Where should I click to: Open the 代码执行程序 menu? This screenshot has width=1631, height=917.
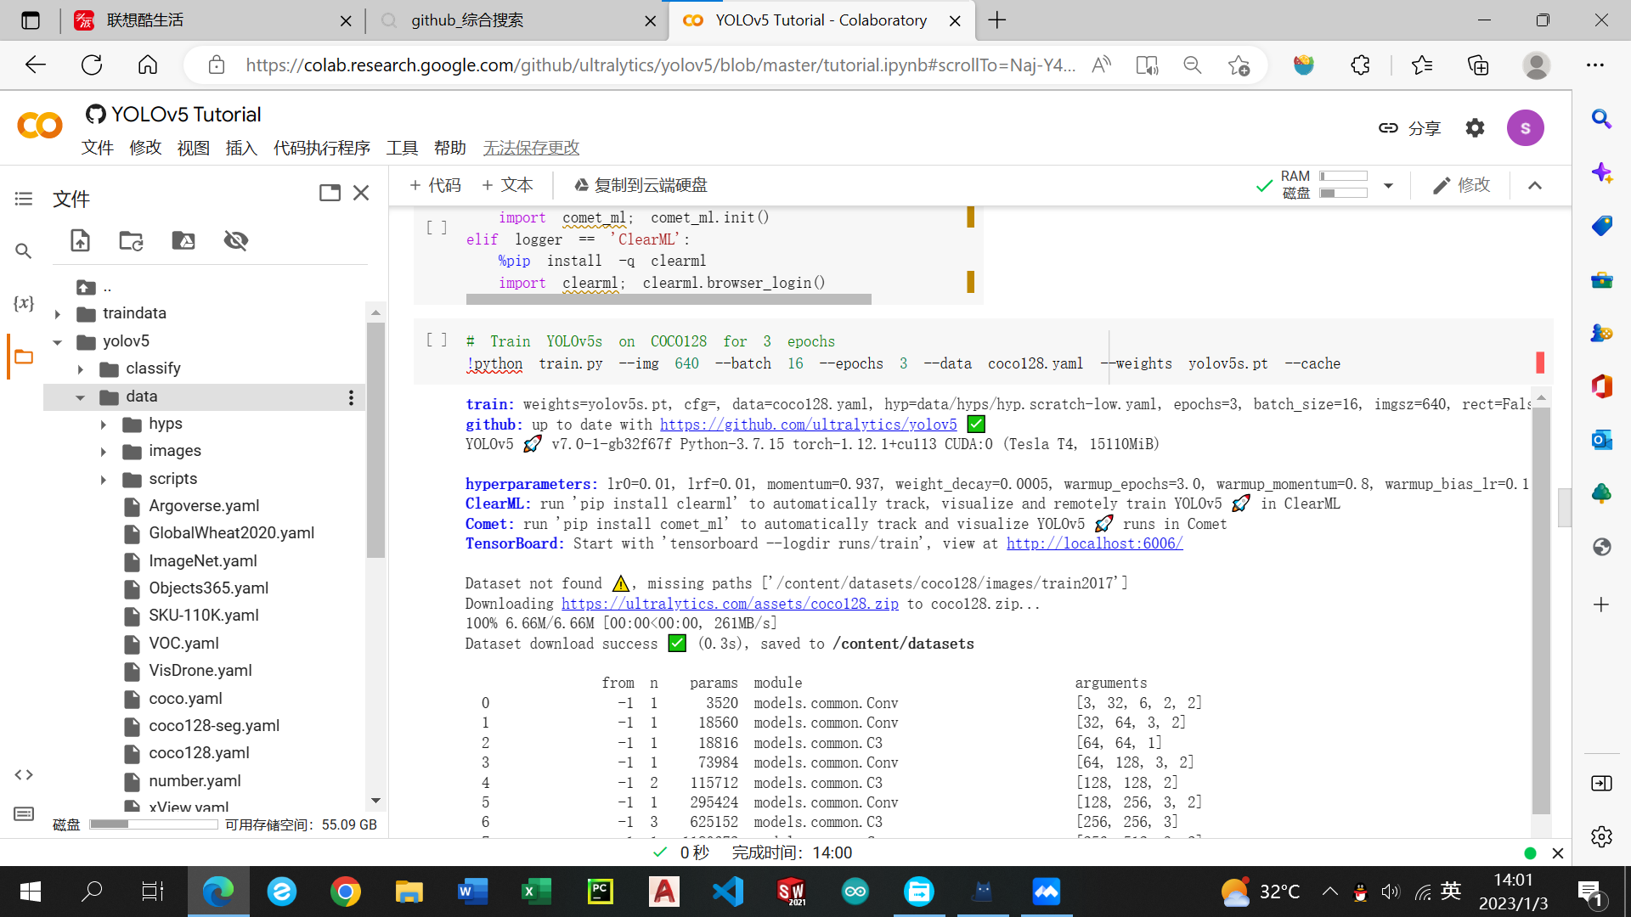[321, 148]
